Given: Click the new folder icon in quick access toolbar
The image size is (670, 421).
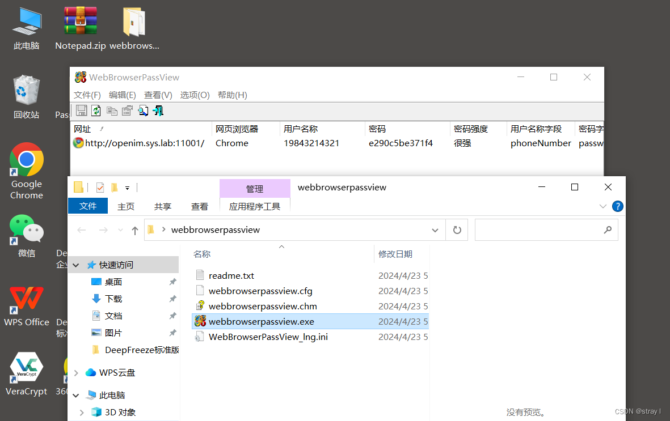Looking at the screenshot, I should (114, 188).
